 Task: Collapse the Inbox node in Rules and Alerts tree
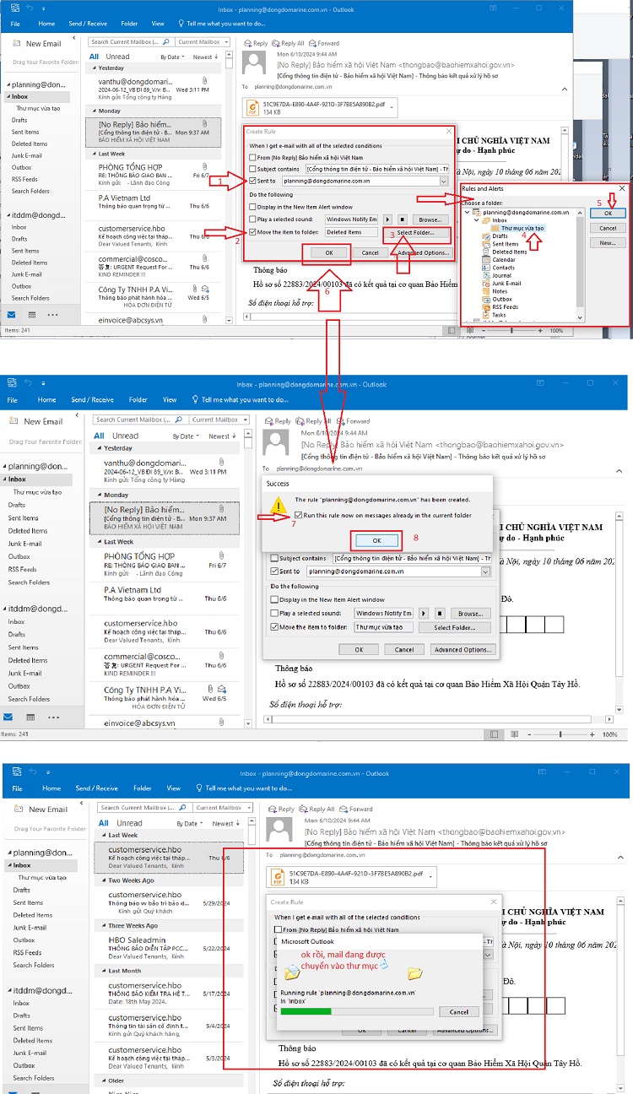pyautogui.click(x=478, y=220)
